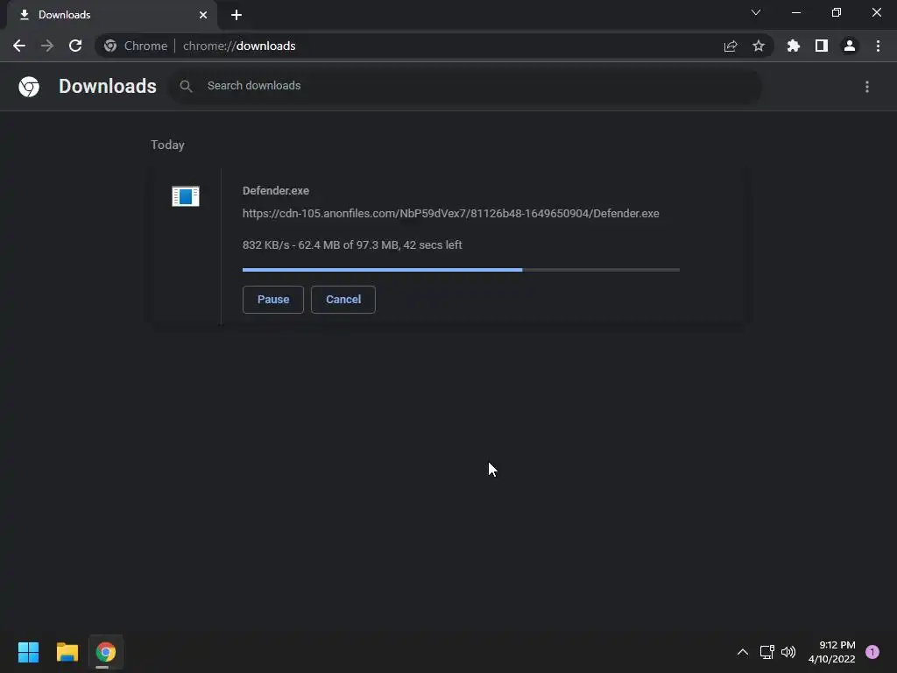Go back with the browser back arrow
This screenshot has height=673, width=897.
[19, 46]
